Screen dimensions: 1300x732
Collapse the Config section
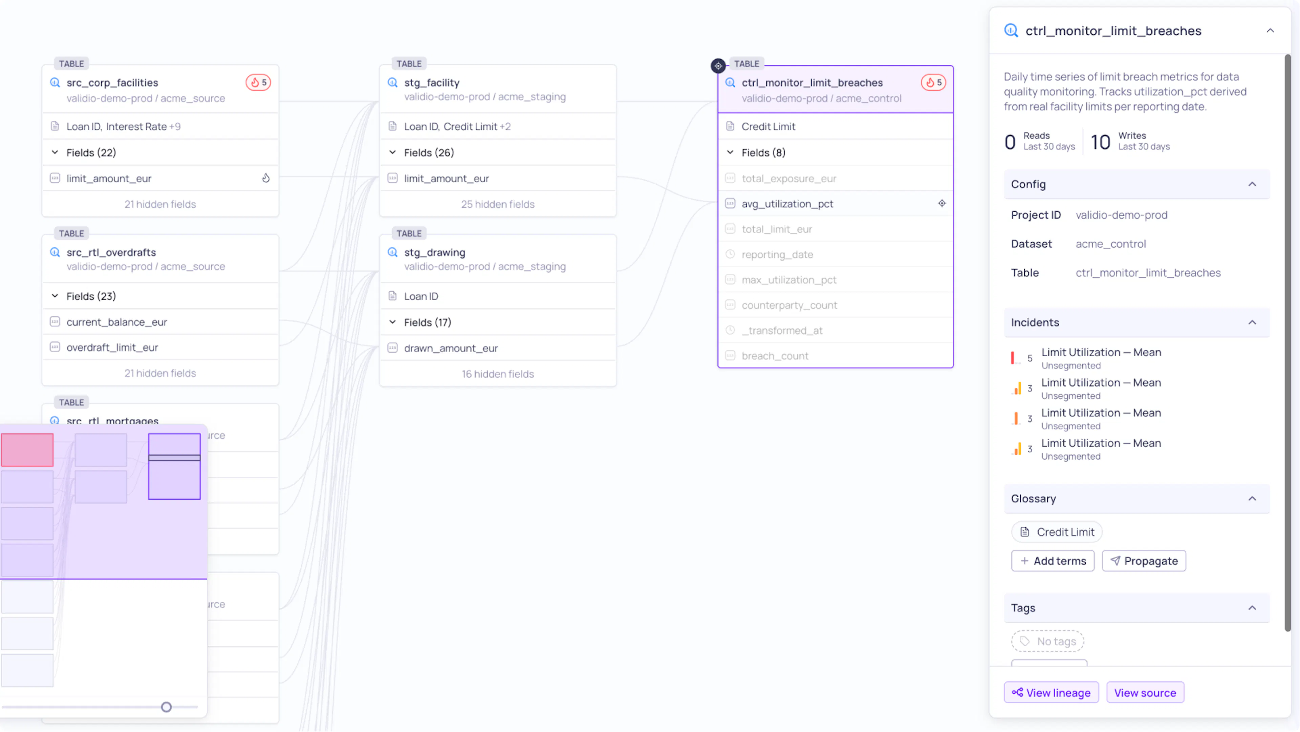[x=1252, y=184]
